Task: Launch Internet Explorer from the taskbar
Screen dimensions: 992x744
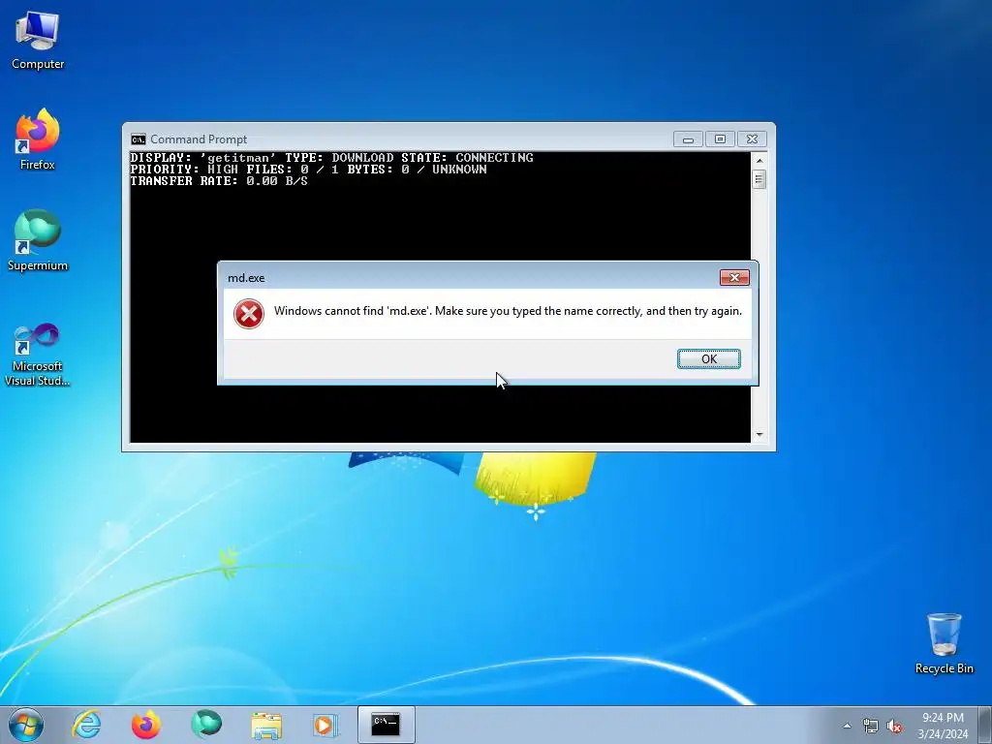Action: (86, 725)
